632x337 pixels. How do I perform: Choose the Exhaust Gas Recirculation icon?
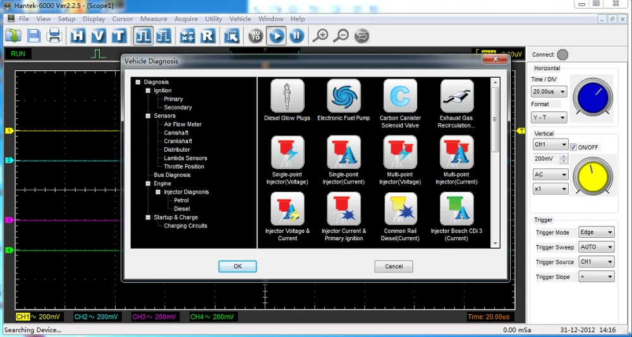click(x=456, y=96)
